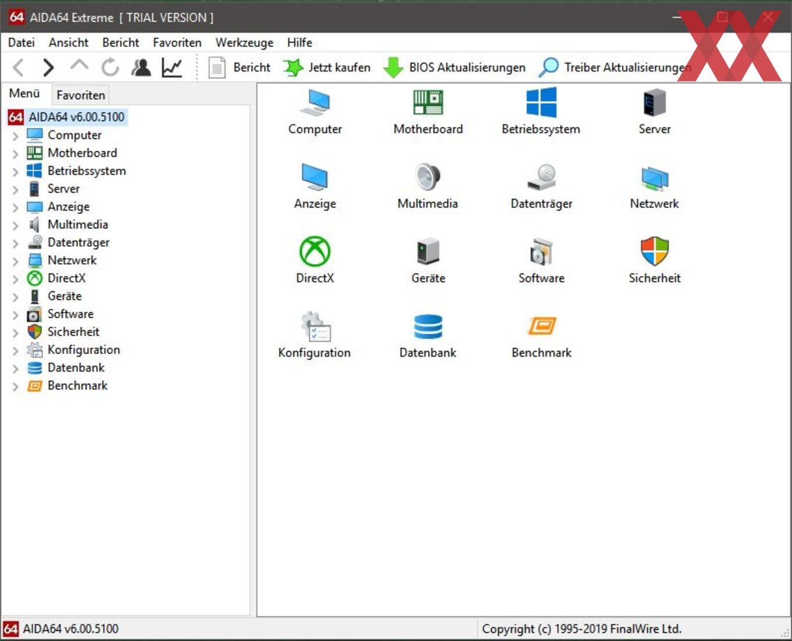This screenshot has height=641, width=792.
Task: Open the Werkzeuge menu
Action: [x=244, y=43]
